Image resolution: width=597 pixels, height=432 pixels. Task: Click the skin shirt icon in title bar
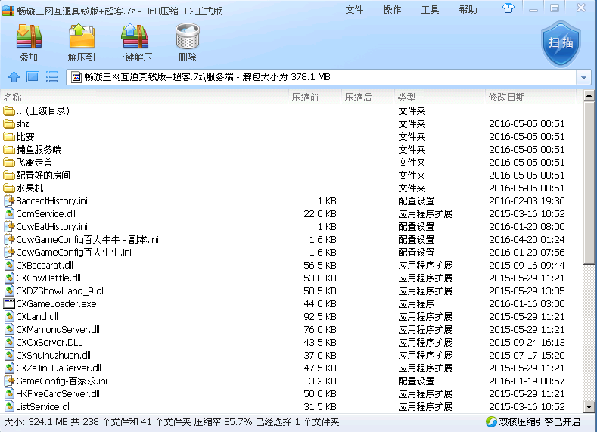click(508, 8)
